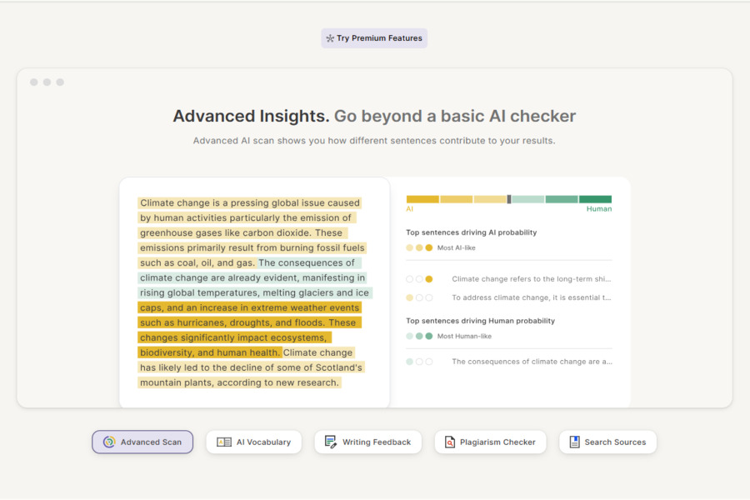Select sentence 'Climate change refers to the long-term shi...'
The image size is (750, 500).
click(x=532, y=279)
